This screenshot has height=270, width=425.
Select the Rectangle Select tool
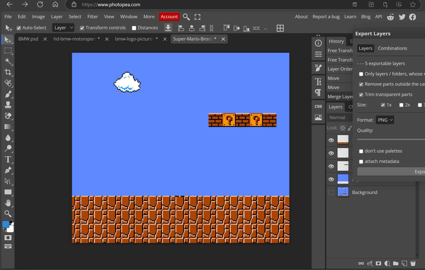tap(8, 51)
